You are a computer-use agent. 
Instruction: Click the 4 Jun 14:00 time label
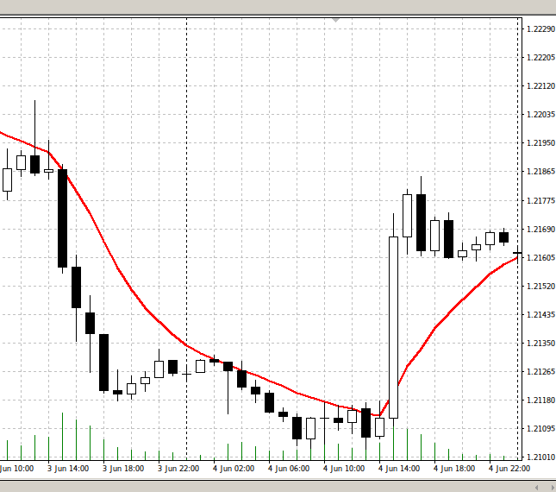coord(398,469)
